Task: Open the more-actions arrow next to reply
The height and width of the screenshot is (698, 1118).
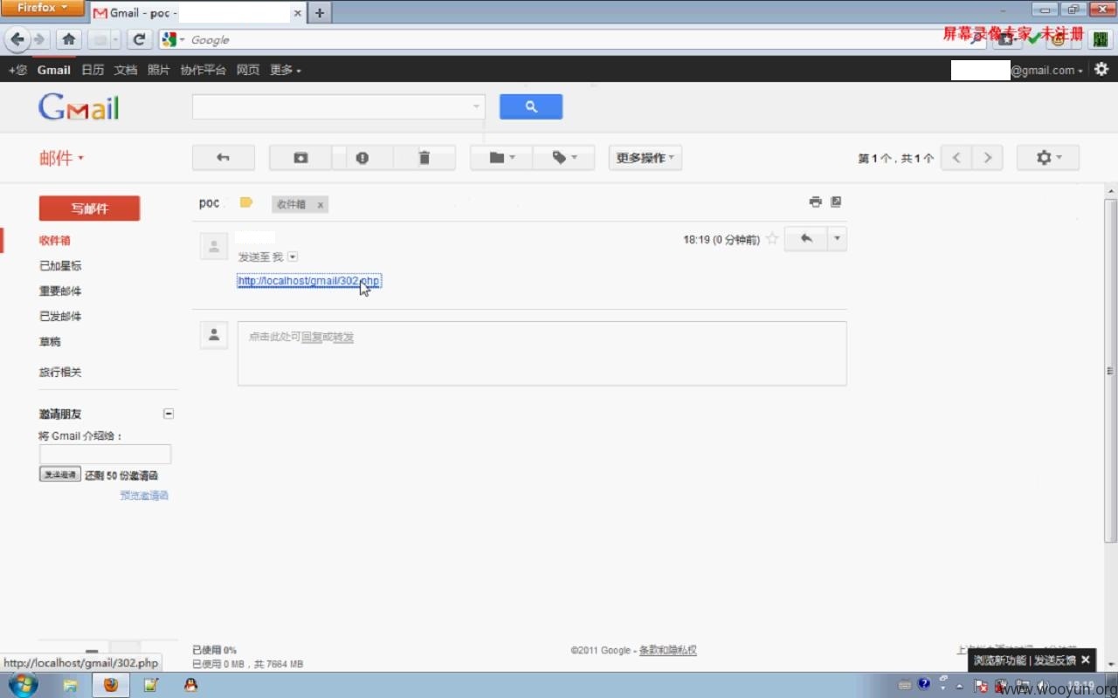Action: point(838,238)
